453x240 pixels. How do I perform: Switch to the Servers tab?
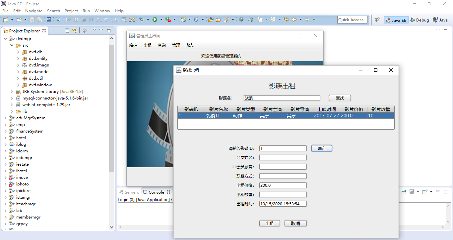coord(129,192)
